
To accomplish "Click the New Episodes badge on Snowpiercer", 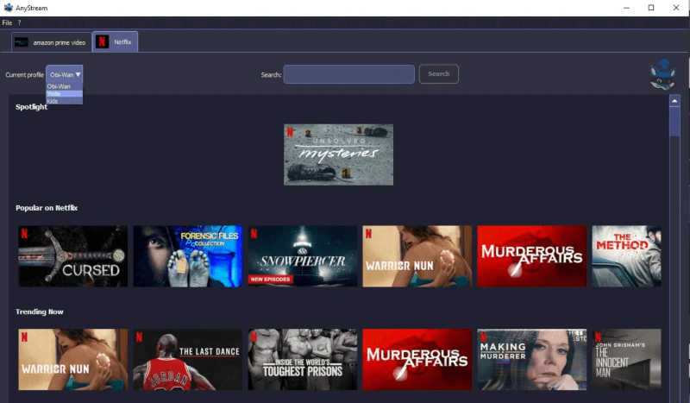I will [x=270, y=280].
